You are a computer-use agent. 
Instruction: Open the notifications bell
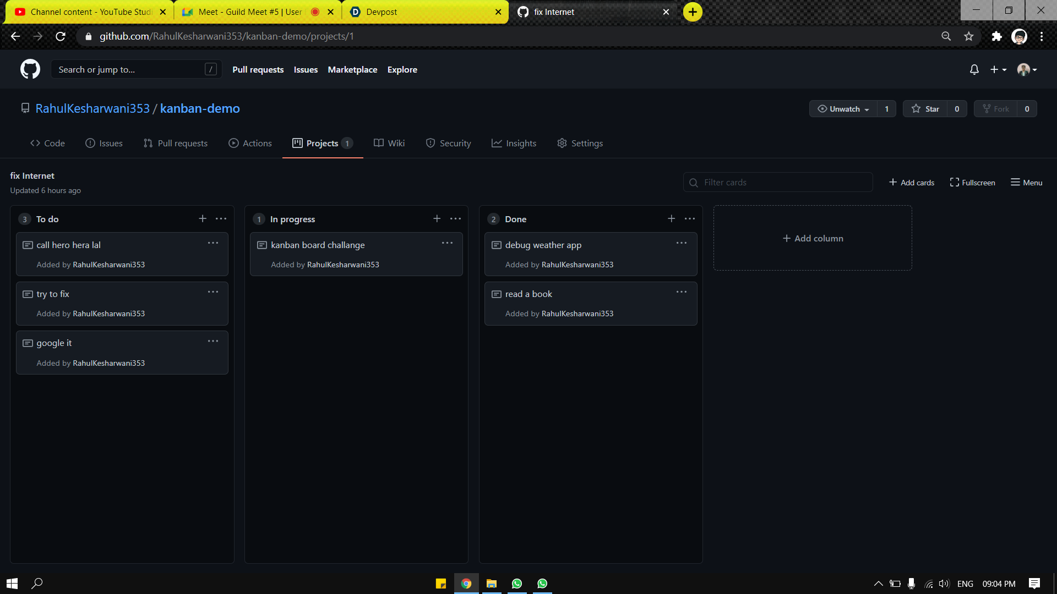click(974, 69)
